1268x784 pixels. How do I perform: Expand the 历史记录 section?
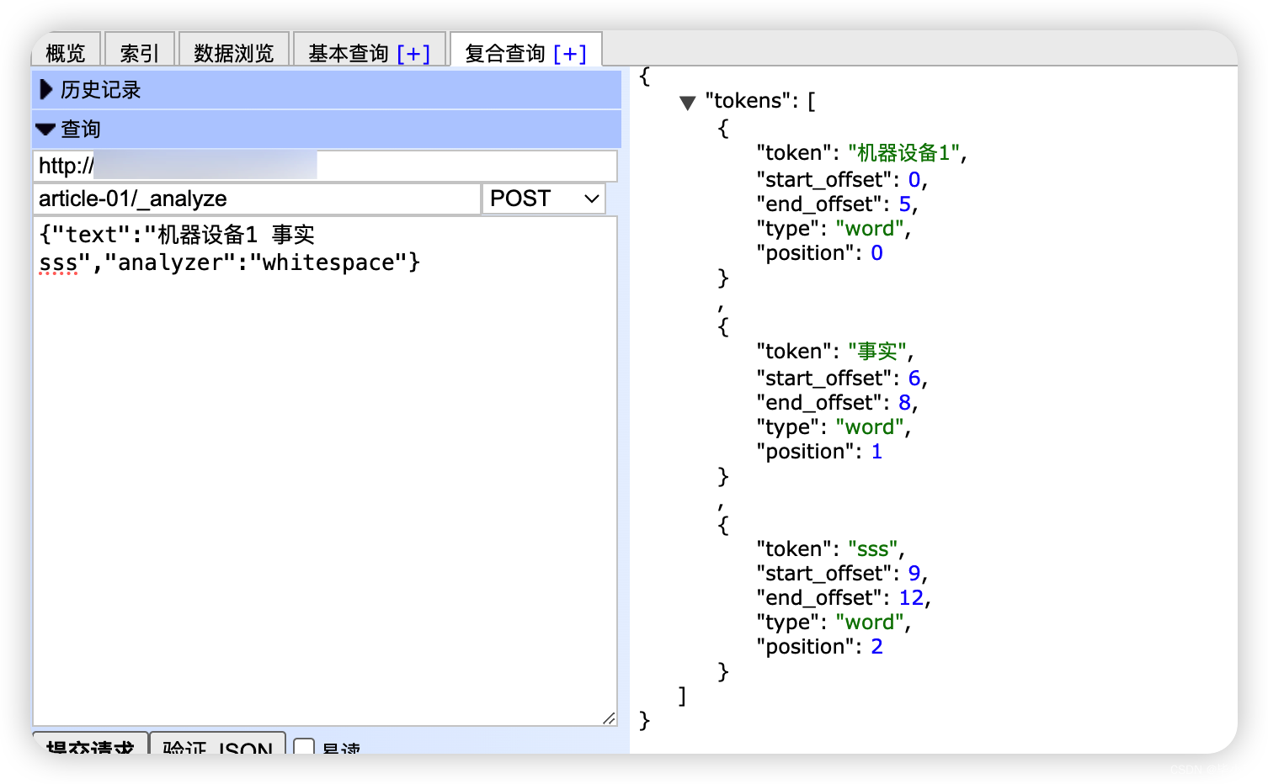[327, 90]
